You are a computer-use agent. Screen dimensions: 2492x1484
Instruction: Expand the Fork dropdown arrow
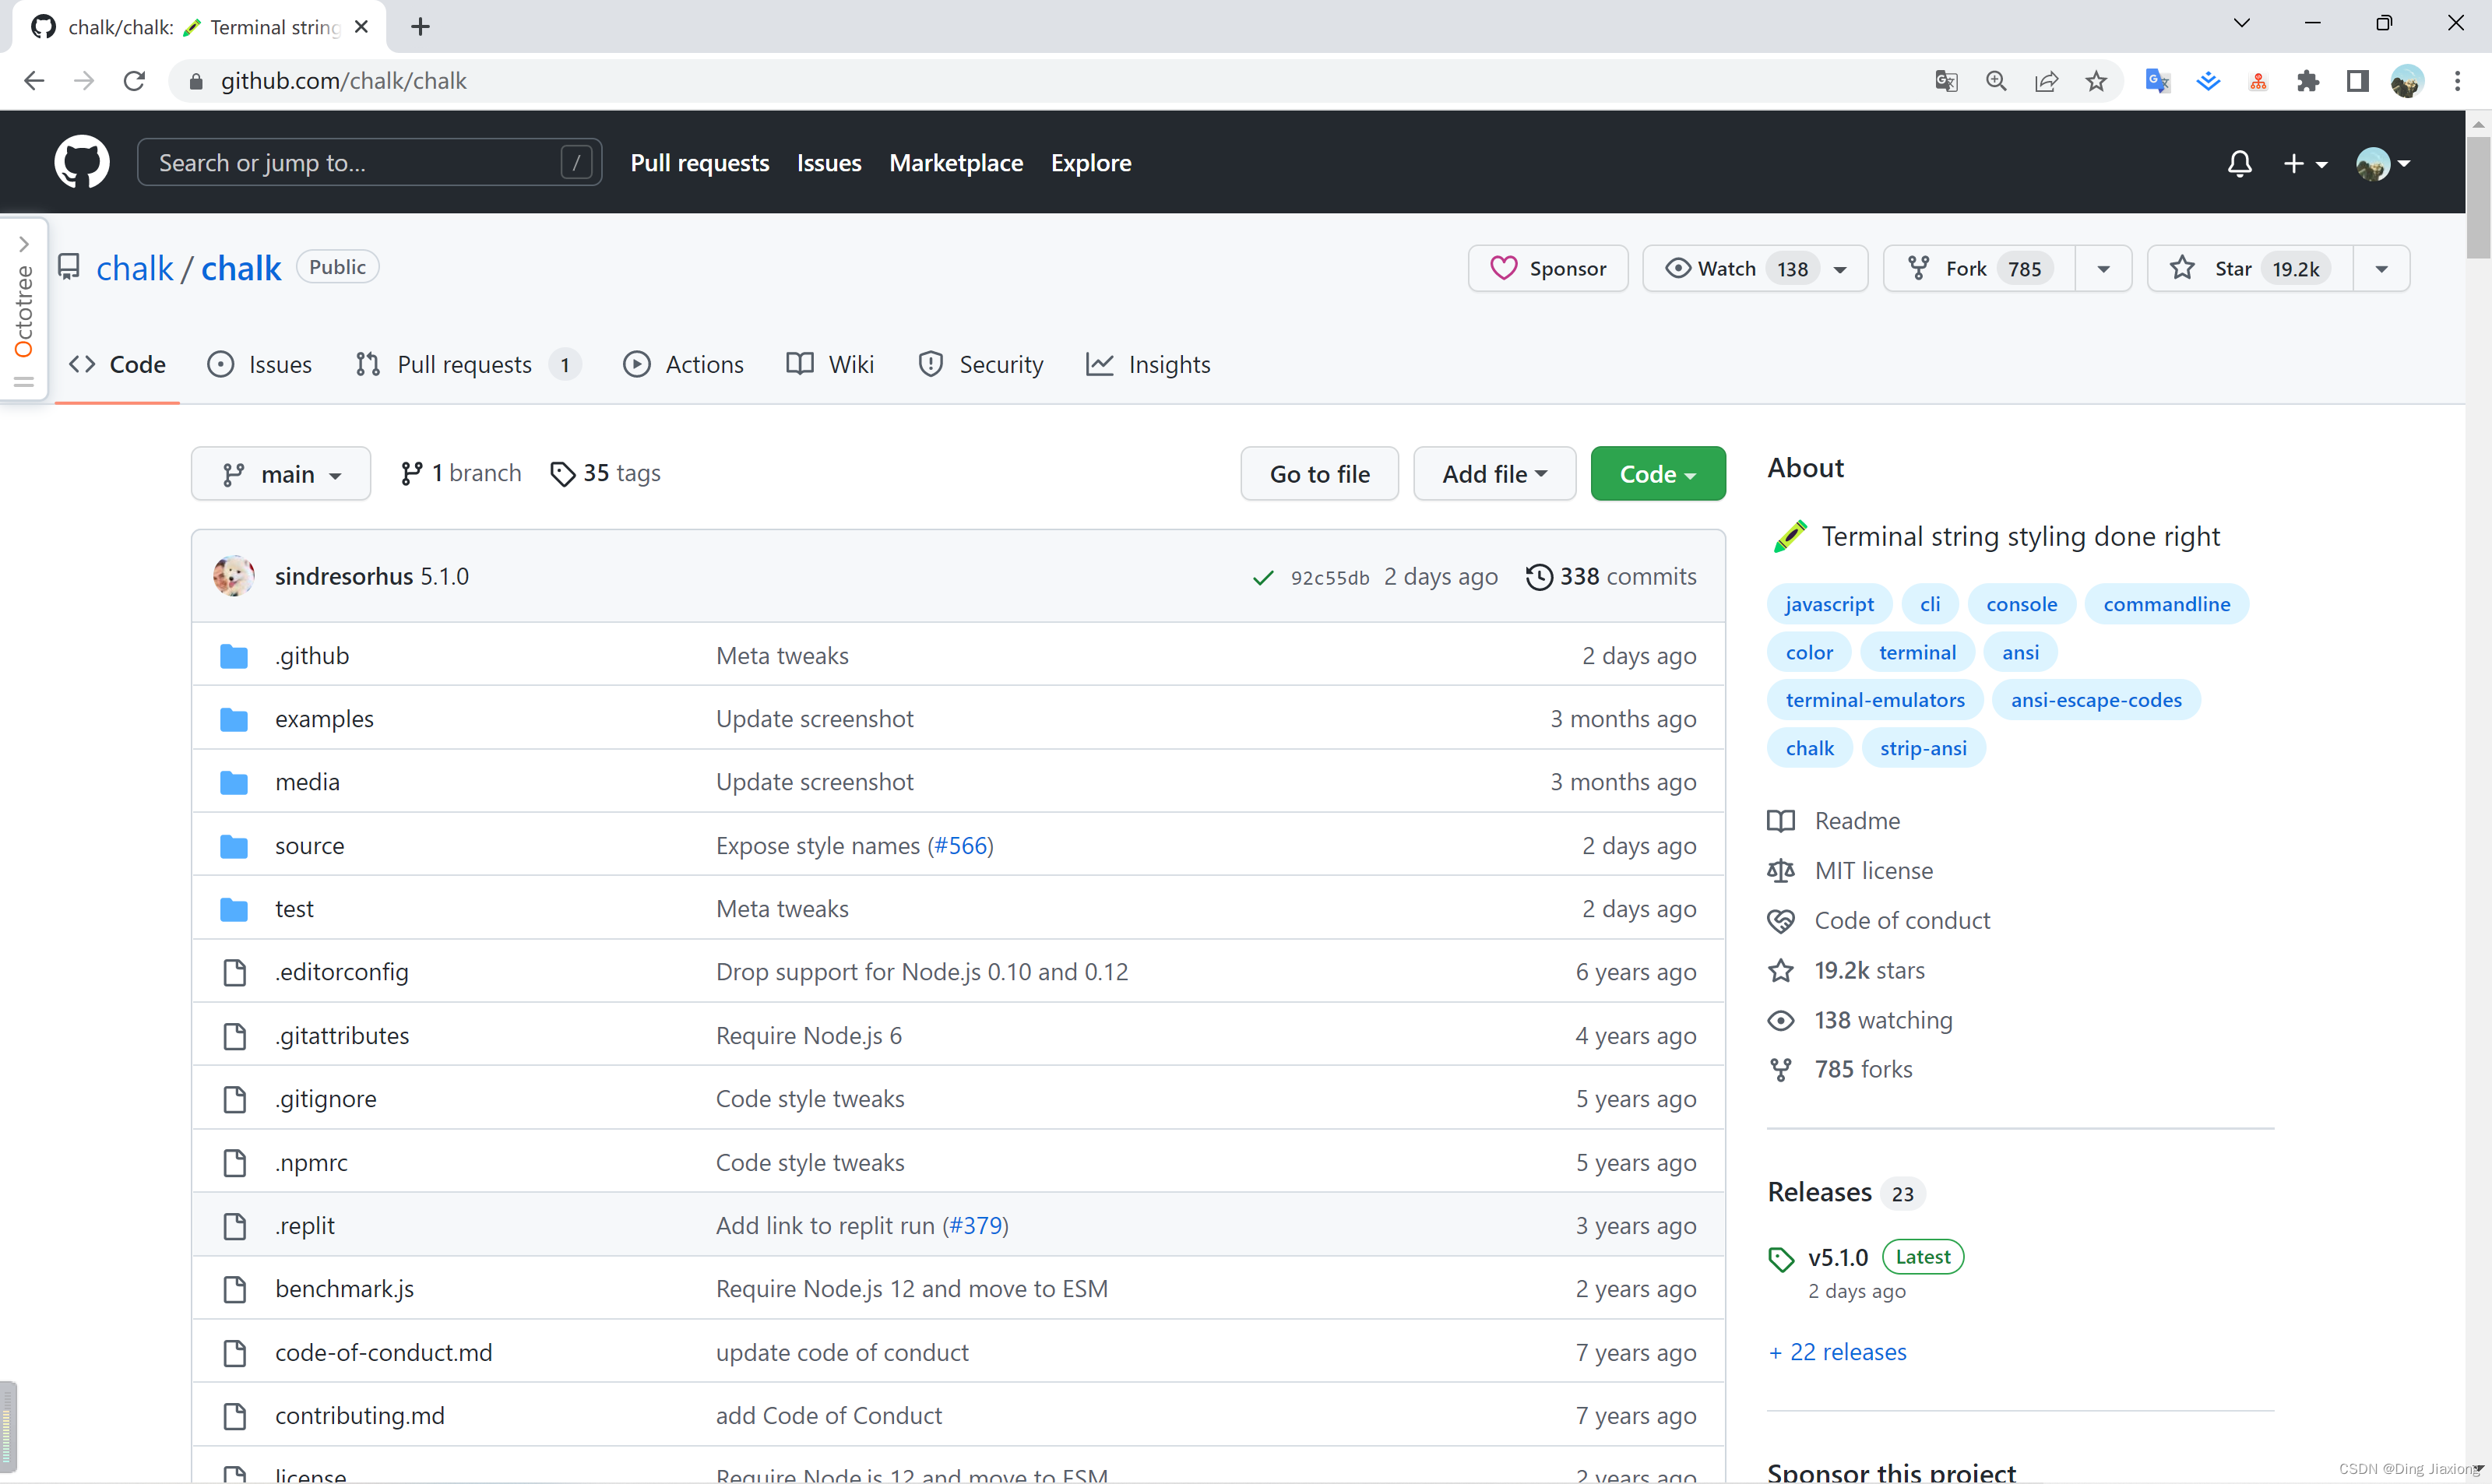pyautogui.click(x=2103, y=268)
